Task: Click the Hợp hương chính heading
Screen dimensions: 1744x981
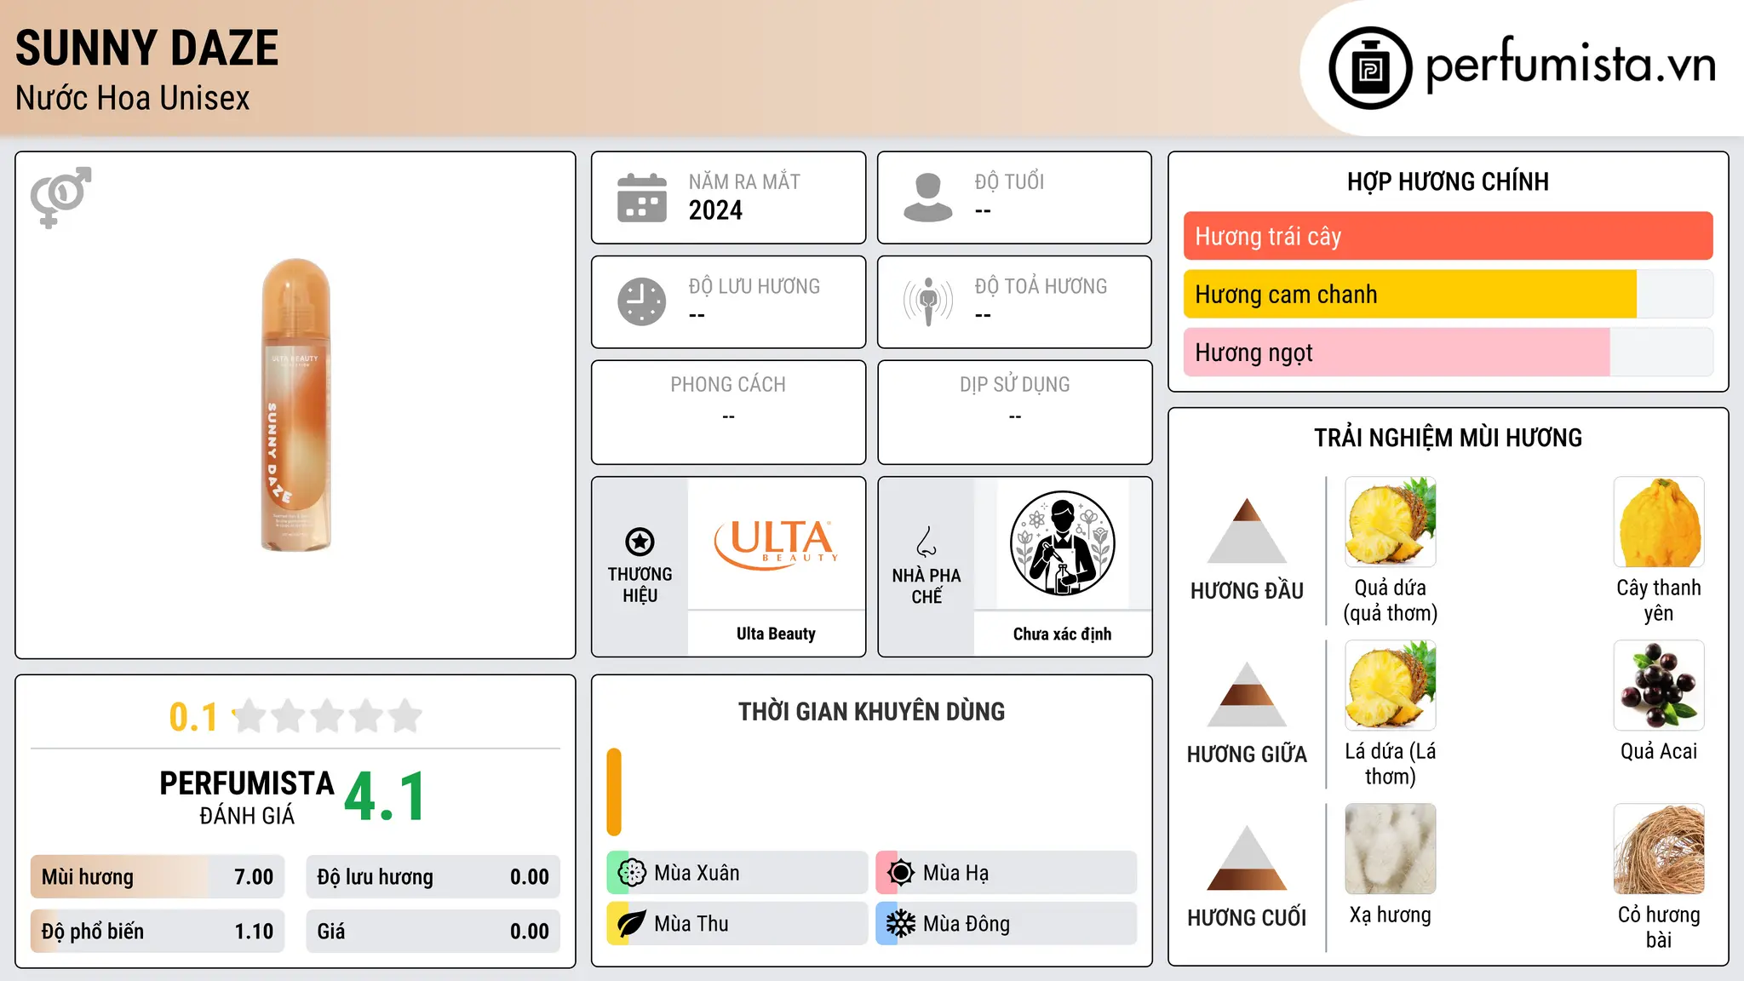Action: tap(1448, 181)
